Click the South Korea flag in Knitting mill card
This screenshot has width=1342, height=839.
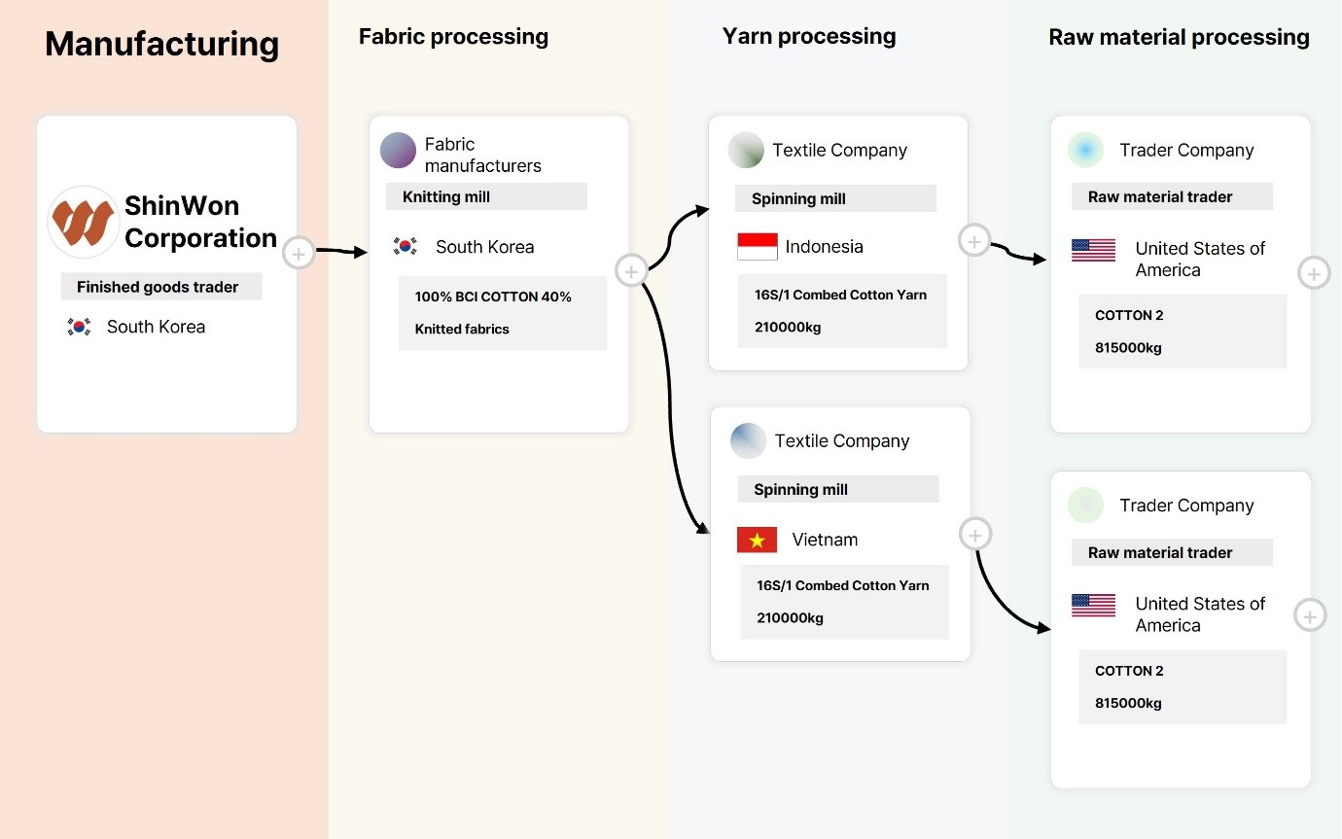point(406,246)
